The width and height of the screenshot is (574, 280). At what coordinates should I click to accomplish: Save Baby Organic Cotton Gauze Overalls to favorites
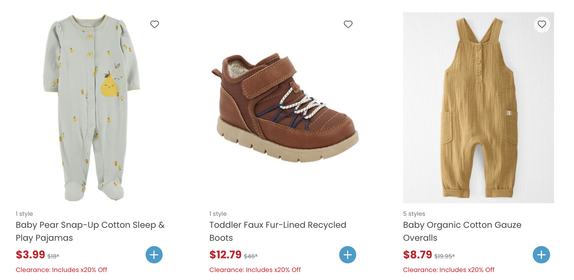click(542, 24)
